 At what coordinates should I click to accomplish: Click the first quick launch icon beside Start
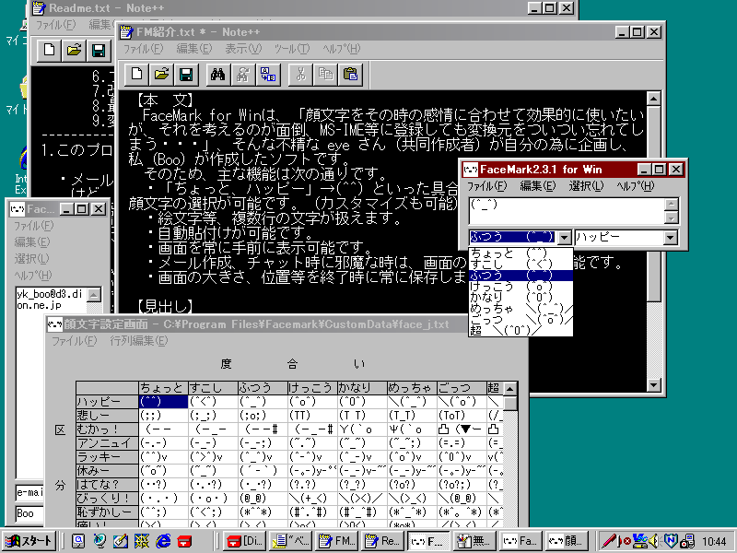[78, 541]
